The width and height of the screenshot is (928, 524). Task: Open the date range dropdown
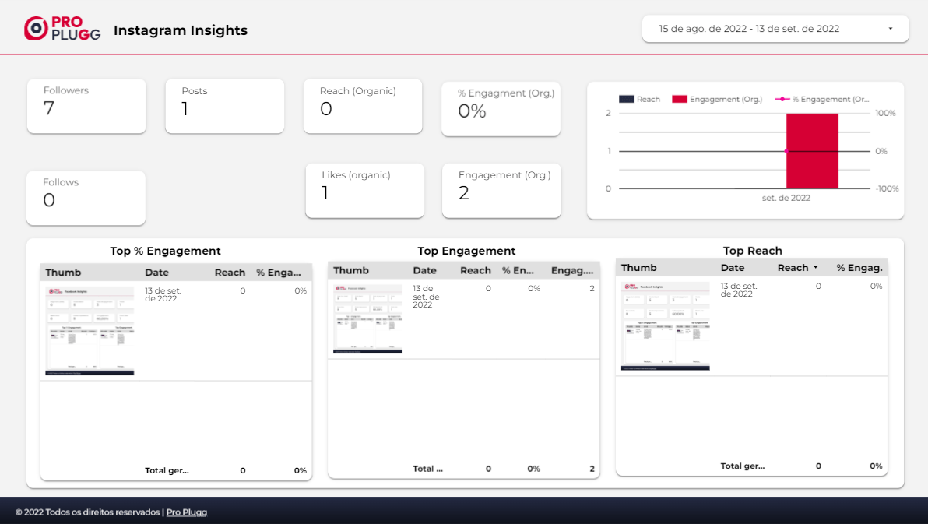point(775,29)
